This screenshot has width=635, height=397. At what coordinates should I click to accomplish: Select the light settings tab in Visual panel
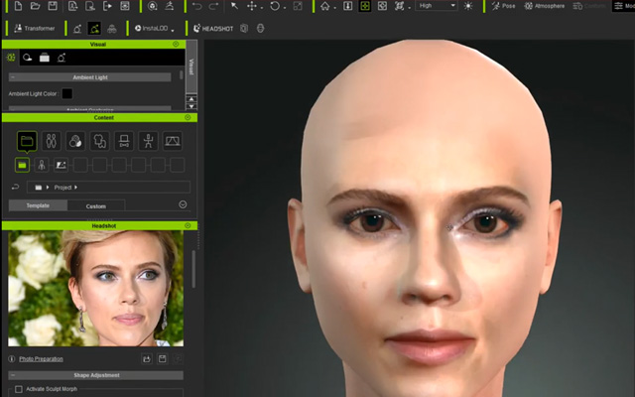[x=11, y=58]
